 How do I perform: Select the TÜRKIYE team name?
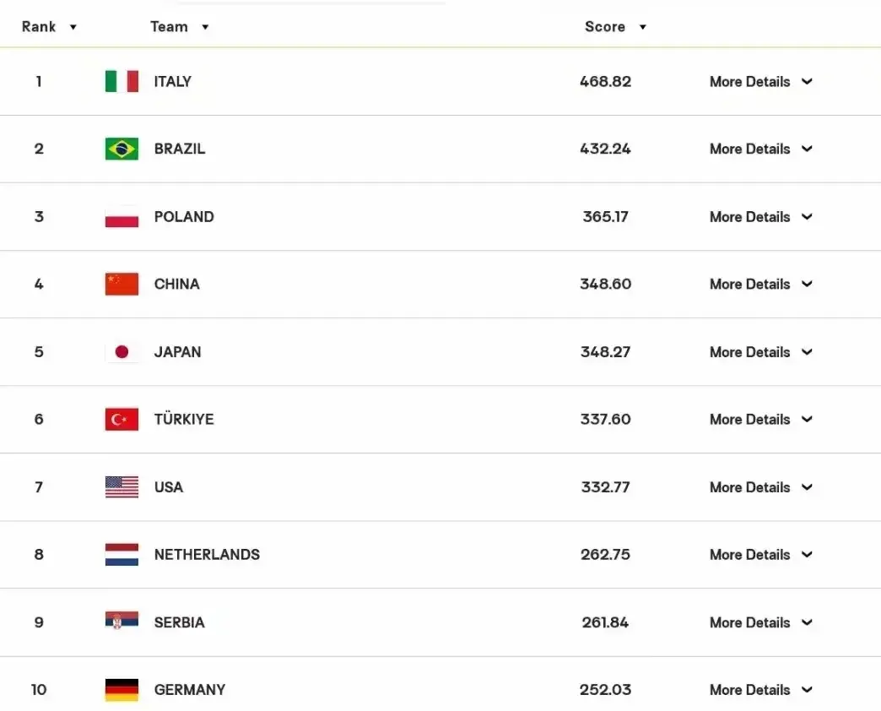pos(184,419)
